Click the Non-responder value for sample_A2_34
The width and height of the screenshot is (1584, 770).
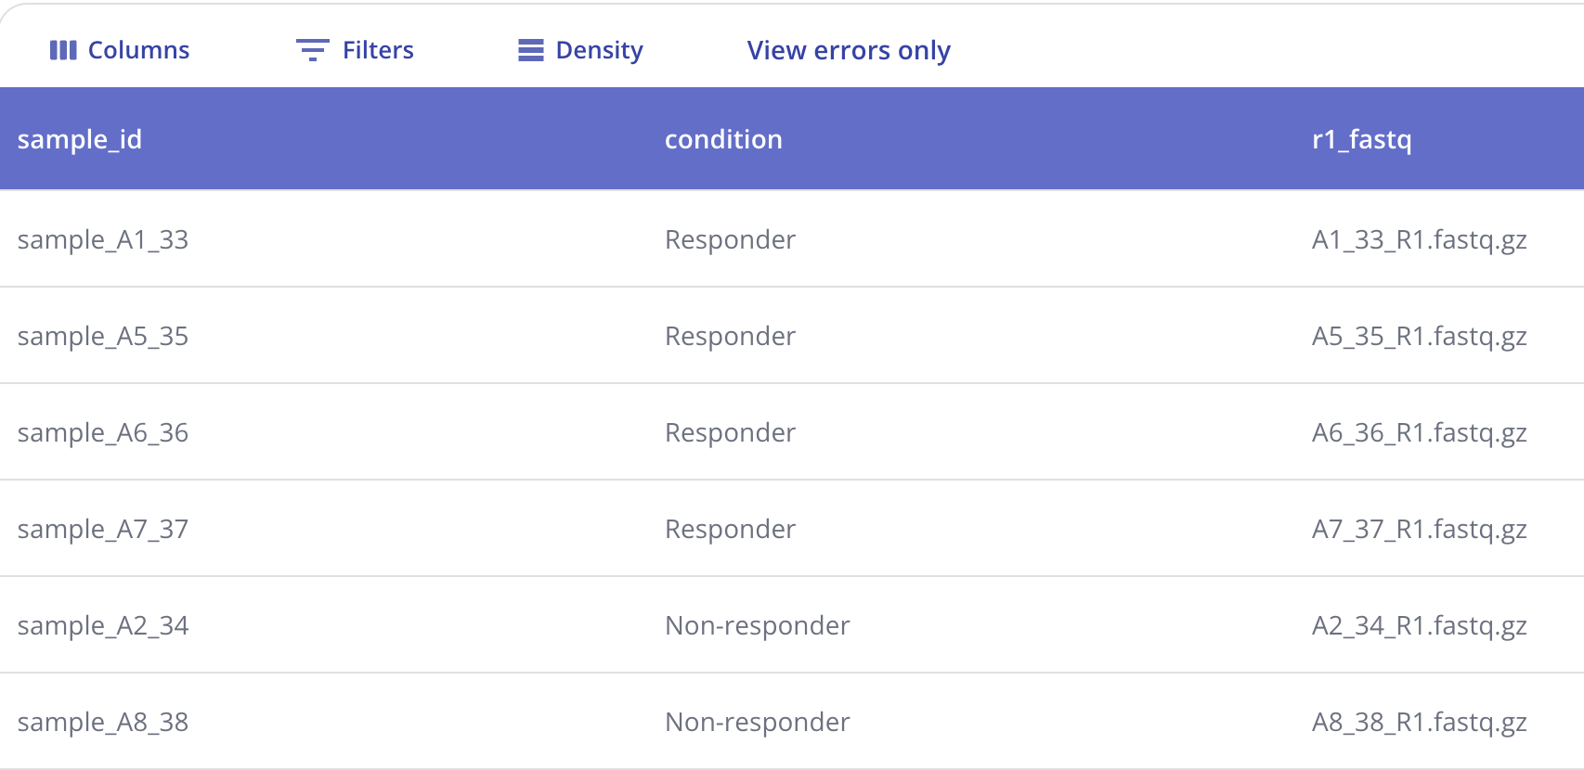(757, 625)
